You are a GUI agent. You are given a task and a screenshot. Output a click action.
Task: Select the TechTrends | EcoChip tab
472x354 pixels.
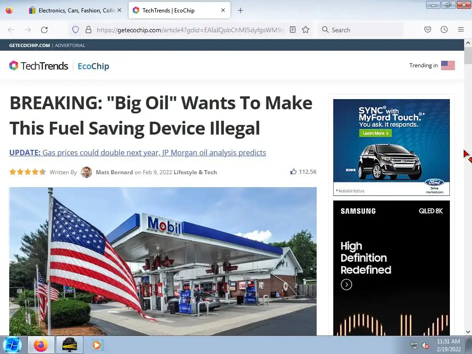[179, 11]
